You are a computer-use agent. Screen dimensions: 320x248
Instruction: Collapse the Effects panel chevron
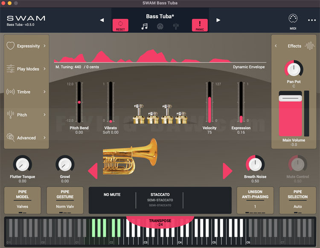point(276,46)
